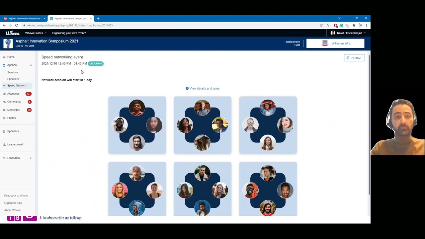
Task: Open the Willemen Infra sponsor banner
Action: click(x=335, y=43)
